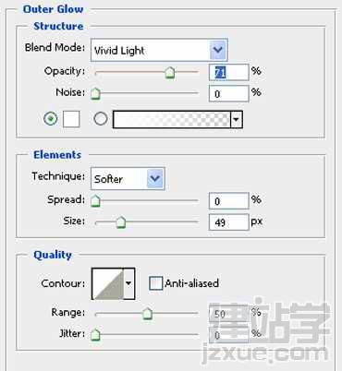This screenshot has width=342, height=371.
Task: Click the Opacity slider handle
Action: pyautogui.click(x=169, y=73)
